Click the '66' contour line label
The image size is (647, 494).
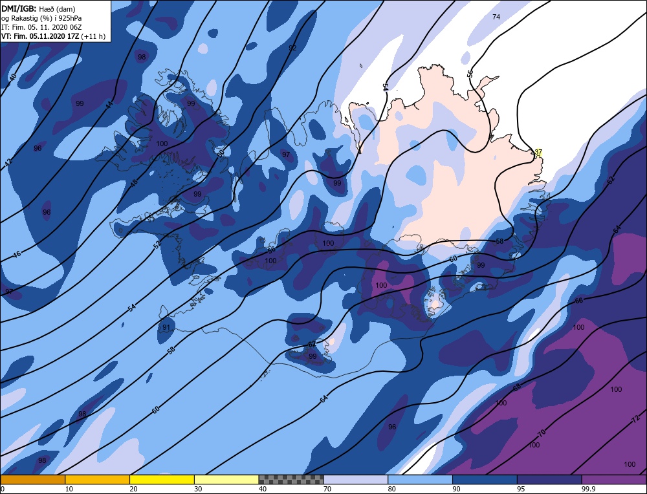pos(579,301)
